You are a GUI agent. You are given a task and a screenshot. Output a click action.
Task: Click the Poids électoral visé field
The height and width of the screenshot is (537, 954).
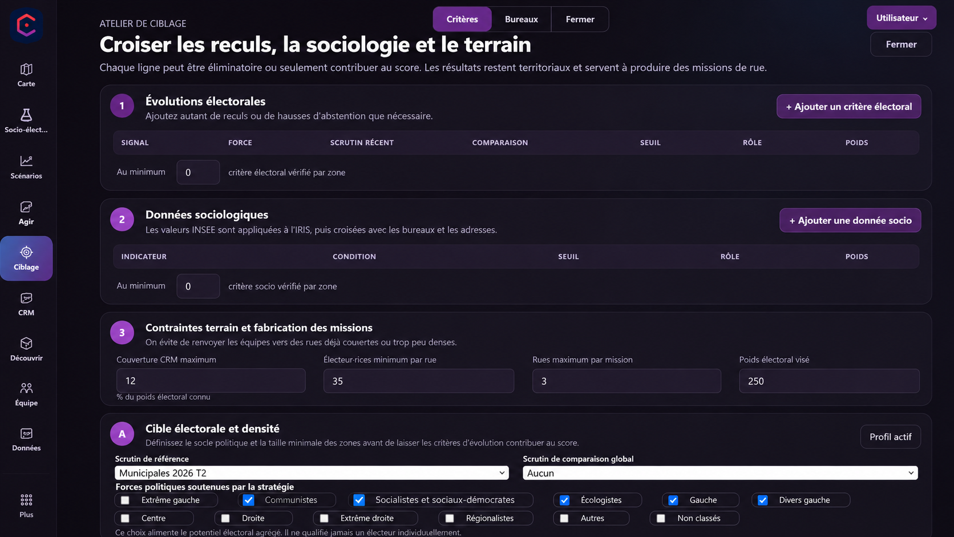(x=829, y=381)
